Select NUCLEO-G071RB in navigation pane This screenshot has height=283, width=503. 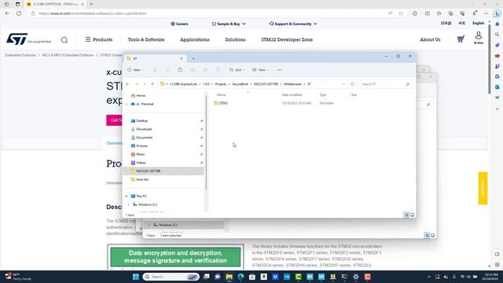[163, 171]
